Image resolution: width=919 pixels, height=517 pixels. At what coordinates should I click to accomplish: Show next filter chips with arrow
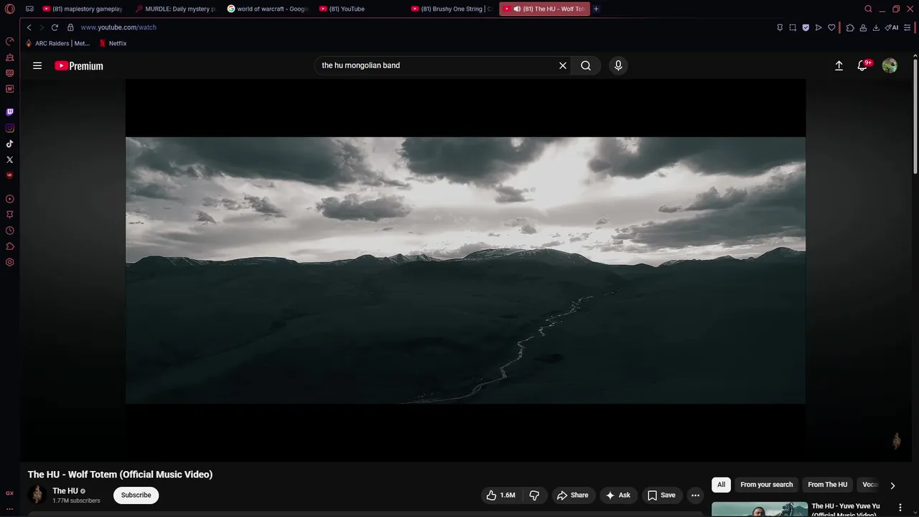click(x=892, y=485)
